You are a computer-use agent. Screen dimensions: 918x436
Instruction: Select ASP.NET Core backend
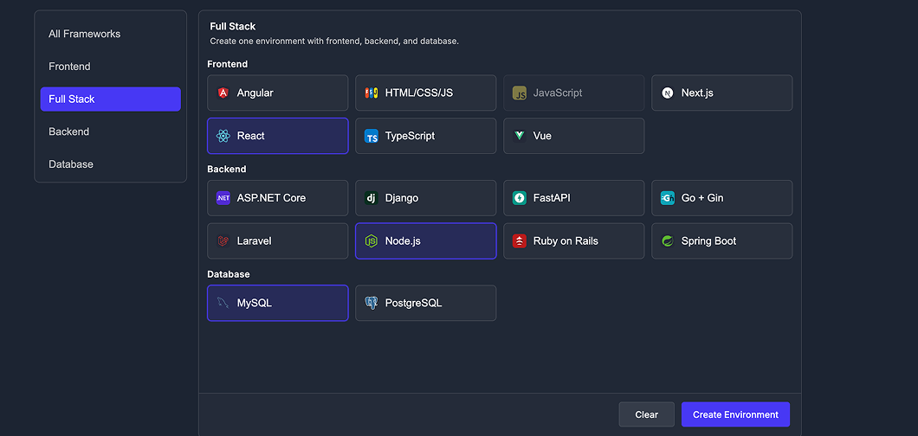(277, 198)
